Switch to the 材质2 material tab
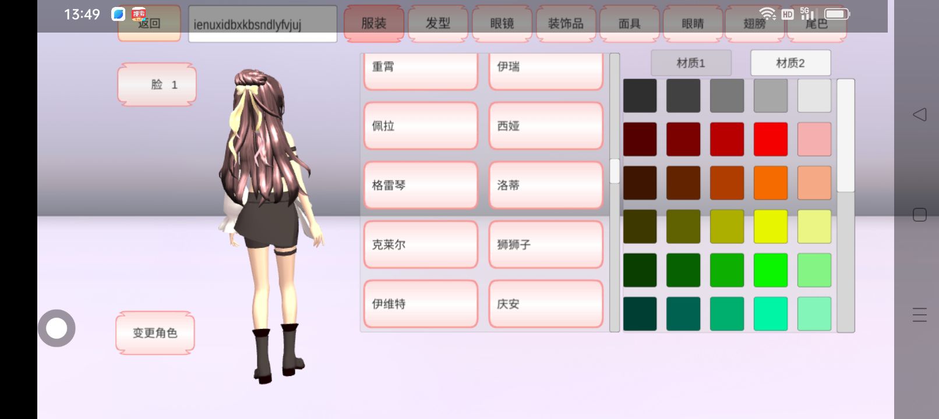The image size is (939, 419). (x=790, y=63)
